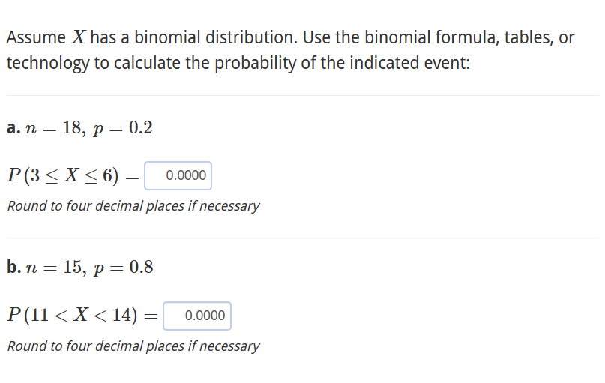Select the p = 0.2 expression

pyautogui.click(x=123, y=128)
